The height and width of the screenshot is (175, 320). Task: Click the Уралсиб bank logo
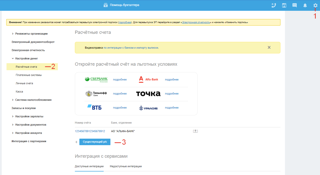coord(148,108)
